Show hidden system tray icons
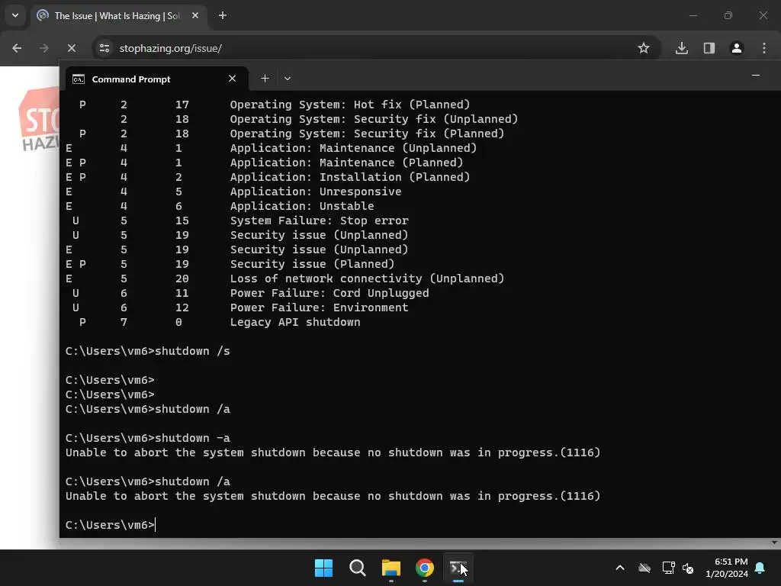 [620, 568]
